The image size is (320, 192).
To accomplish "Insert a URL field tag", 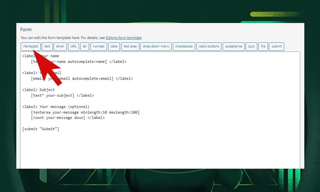I will [73, 46].
